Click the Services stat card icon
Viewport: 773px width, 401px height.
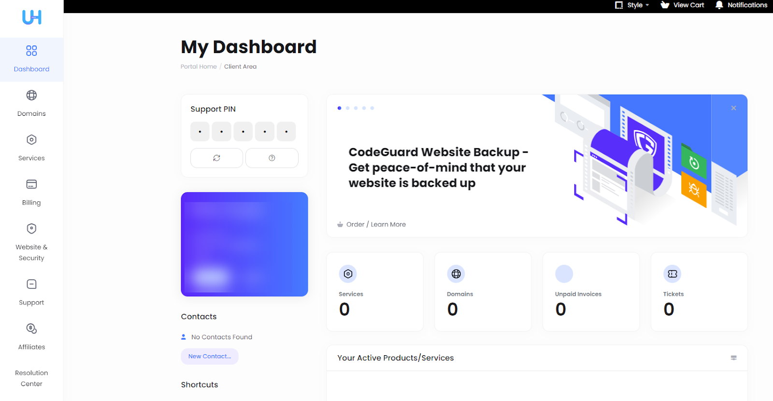click(x=348, y=274)
